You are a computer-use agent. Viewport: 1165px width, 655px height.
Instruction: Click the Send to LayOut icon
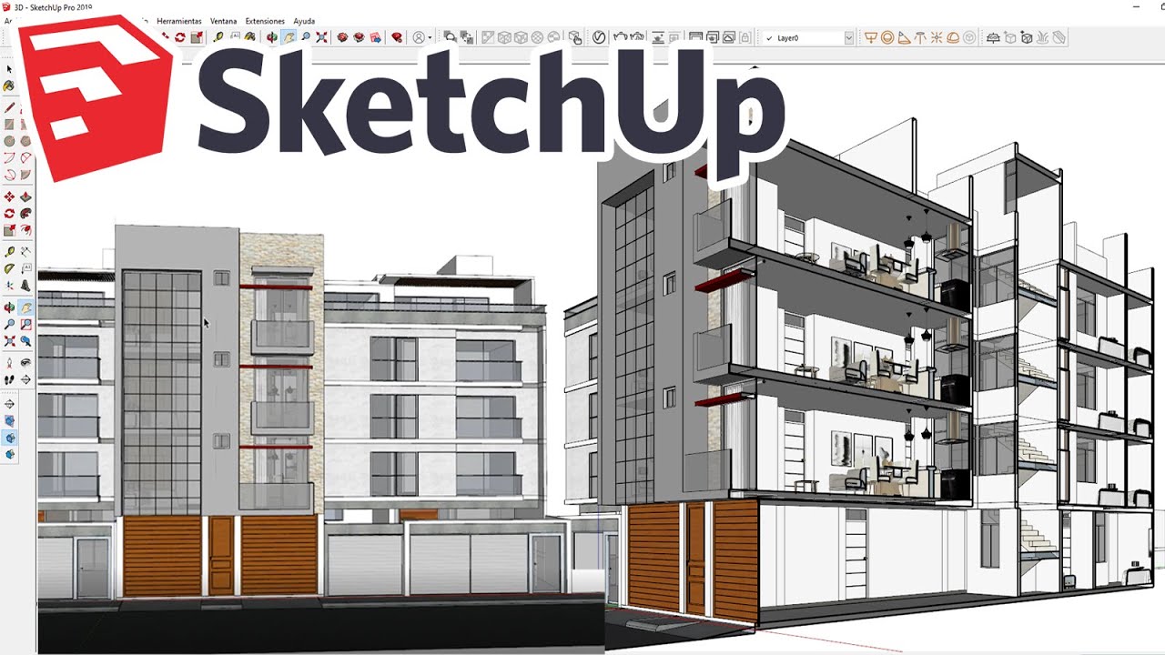(376, 37)
